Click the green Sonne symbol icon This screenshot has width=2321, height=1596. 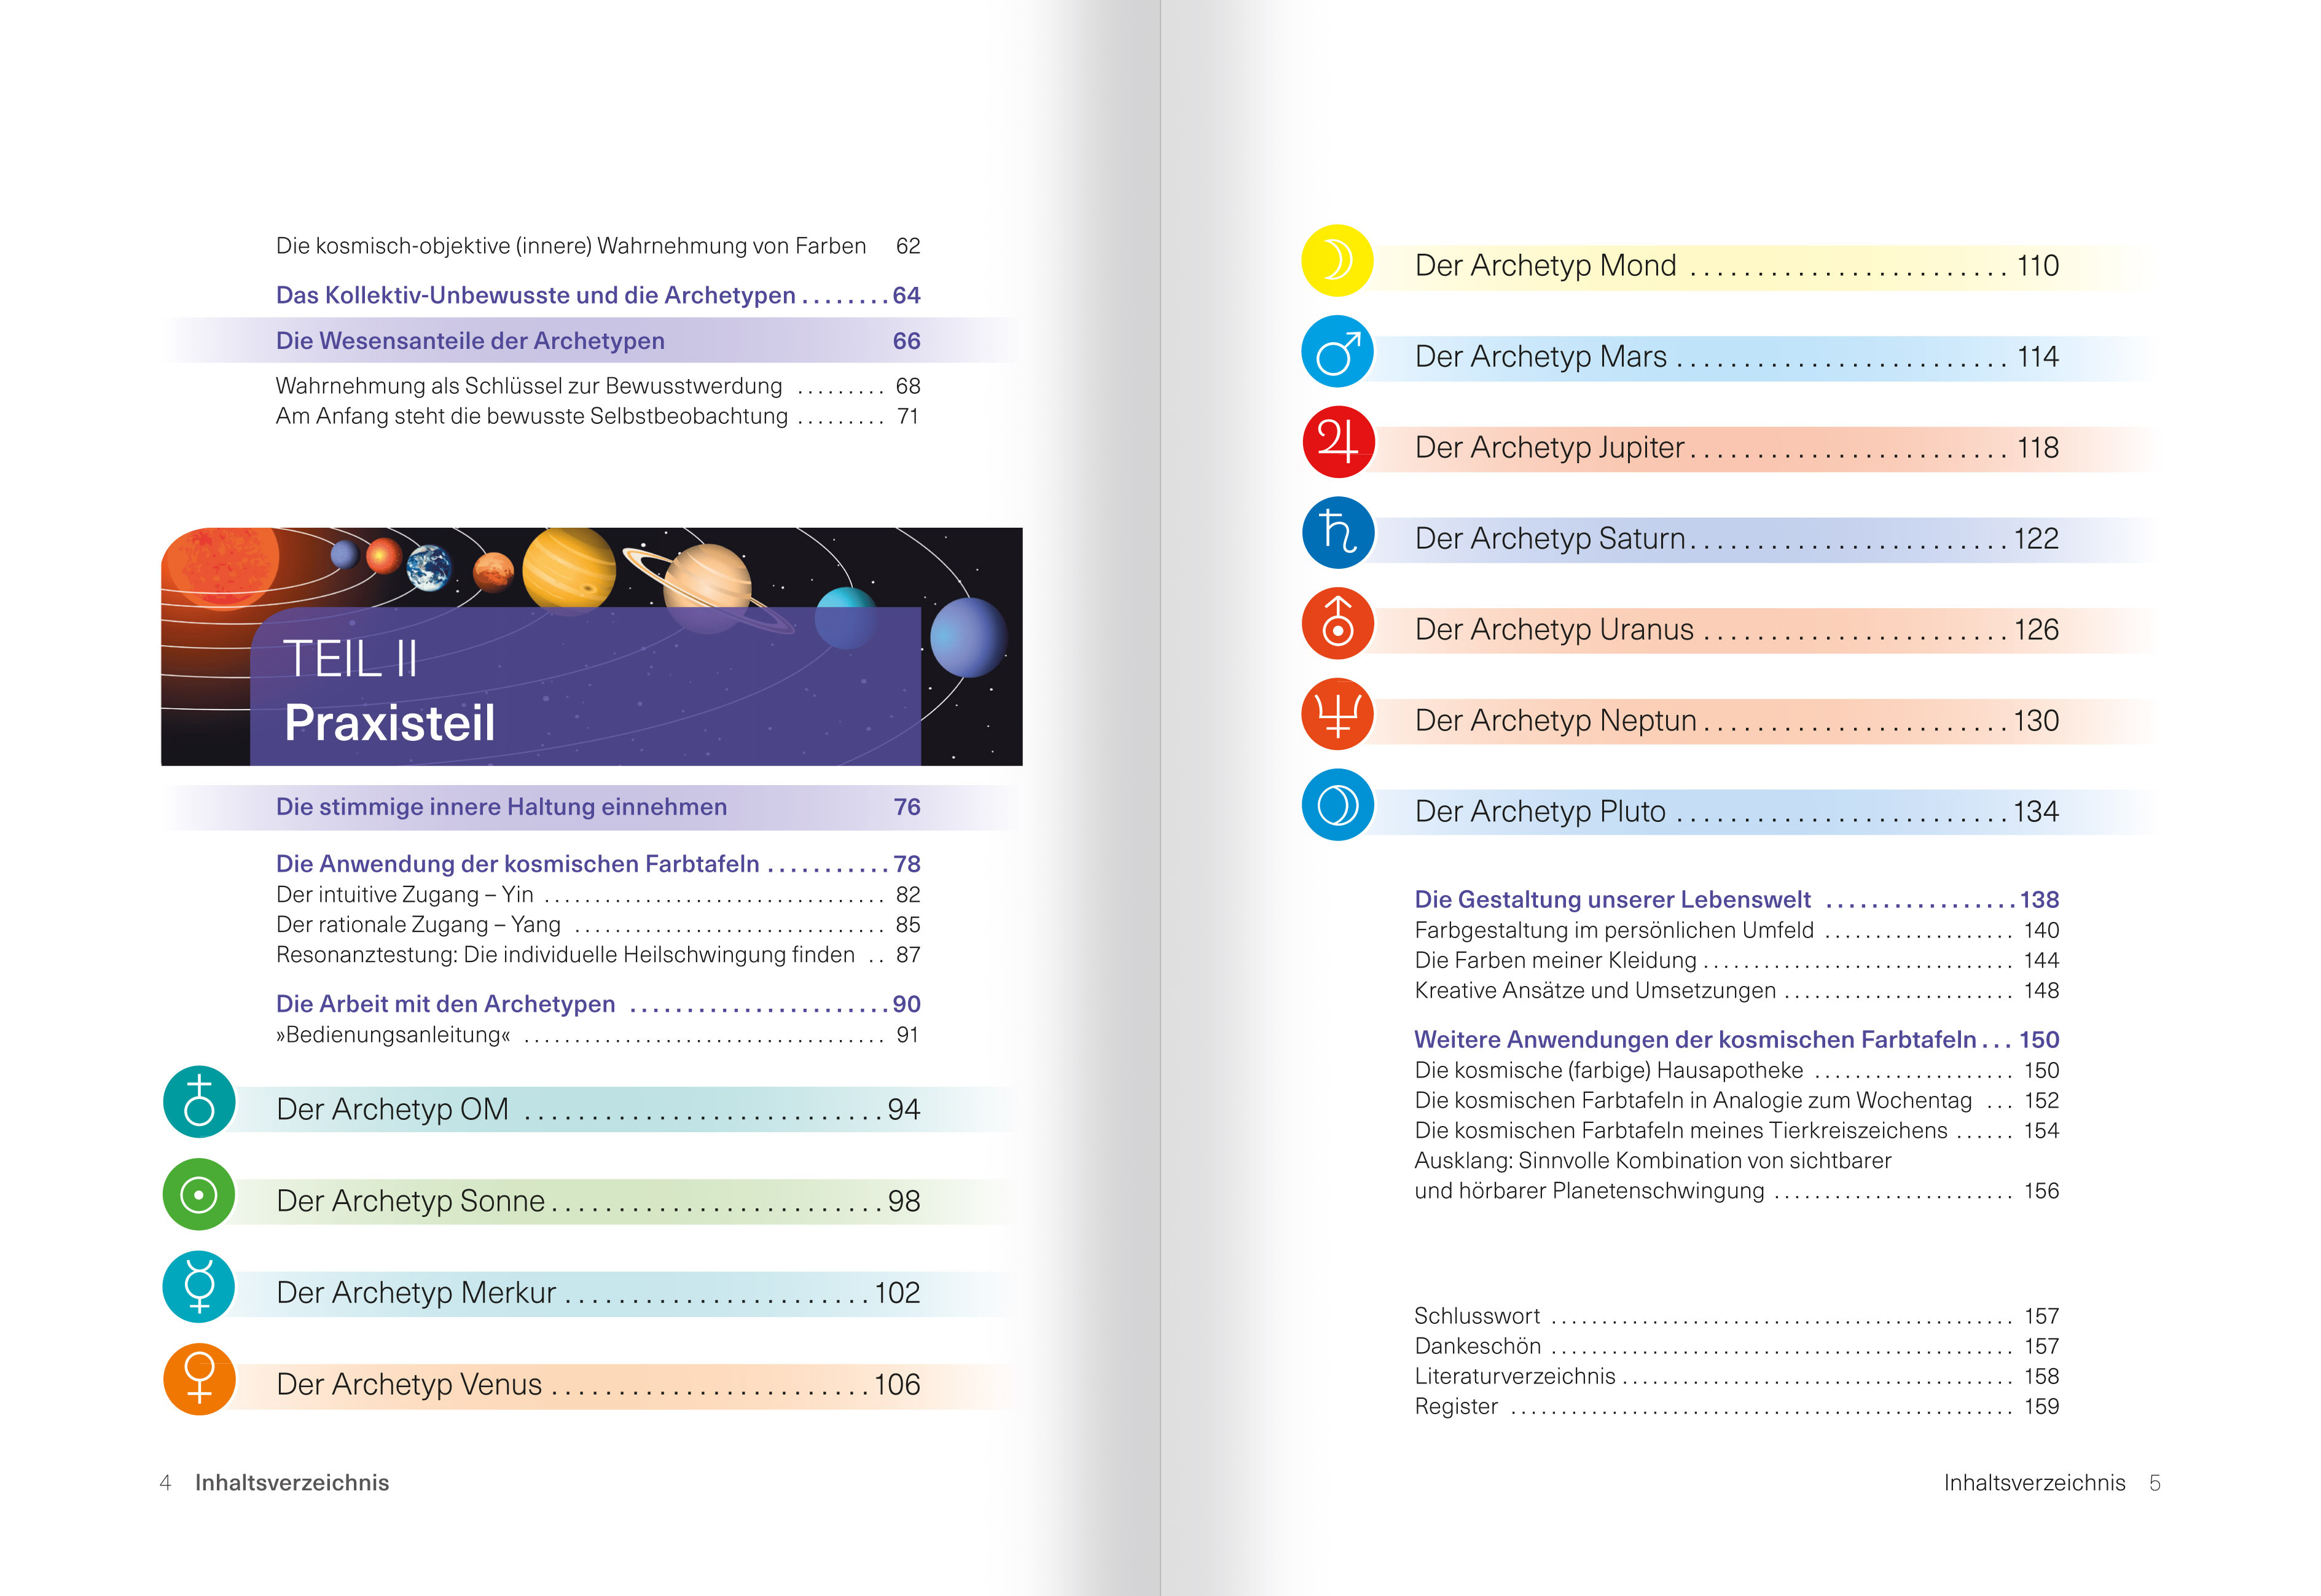[x=199, y=1194]
